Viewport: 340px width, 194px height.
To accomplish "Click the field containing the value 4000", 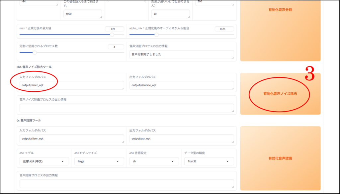I will point(83,14).
